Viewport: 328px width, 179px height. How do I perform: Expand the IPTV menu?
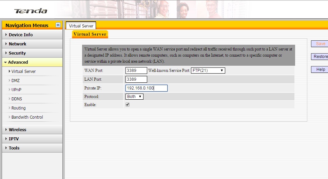pyautogui.click(x=32, y=139)
